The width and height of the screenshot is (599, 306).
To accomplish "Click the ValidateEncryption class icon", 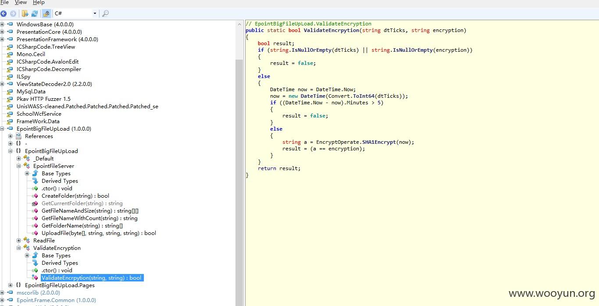I will [27, 248].
